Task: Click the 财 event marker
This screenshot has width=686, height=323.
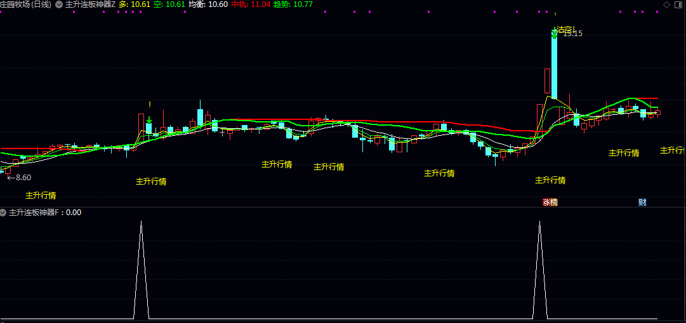Action: click(642, 202)
